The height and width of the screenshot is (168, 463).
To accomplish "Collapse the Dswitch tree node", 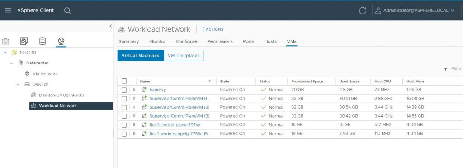I will [18, 84].
